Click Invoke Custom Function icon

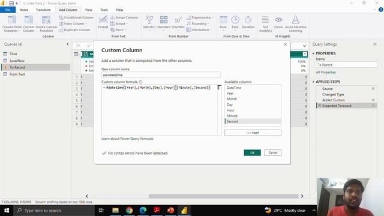tap(46, 23)
